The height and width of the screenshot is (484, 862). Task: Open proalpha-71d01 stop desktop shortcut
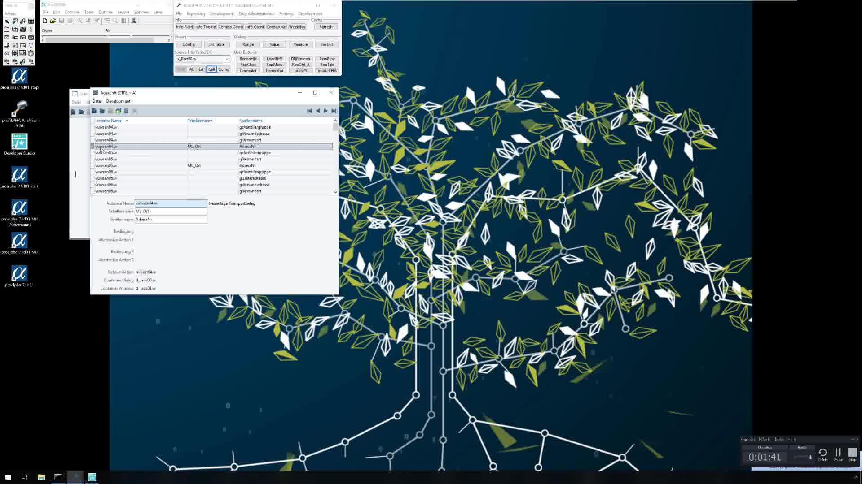19,79
